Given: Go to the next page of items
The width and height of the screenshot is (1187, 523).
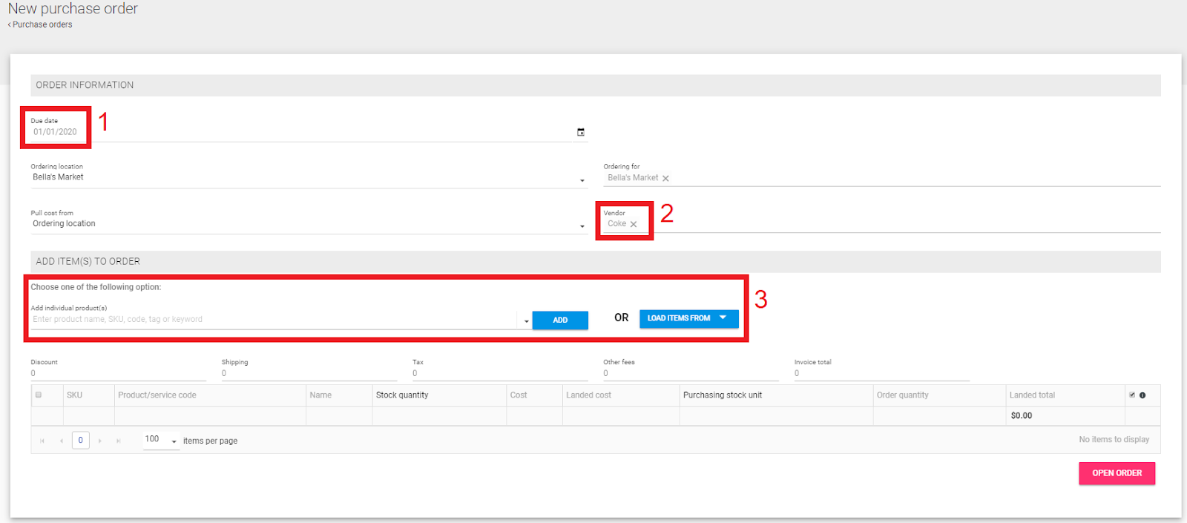Looking at the screenshot, I should tap(100, 441).
